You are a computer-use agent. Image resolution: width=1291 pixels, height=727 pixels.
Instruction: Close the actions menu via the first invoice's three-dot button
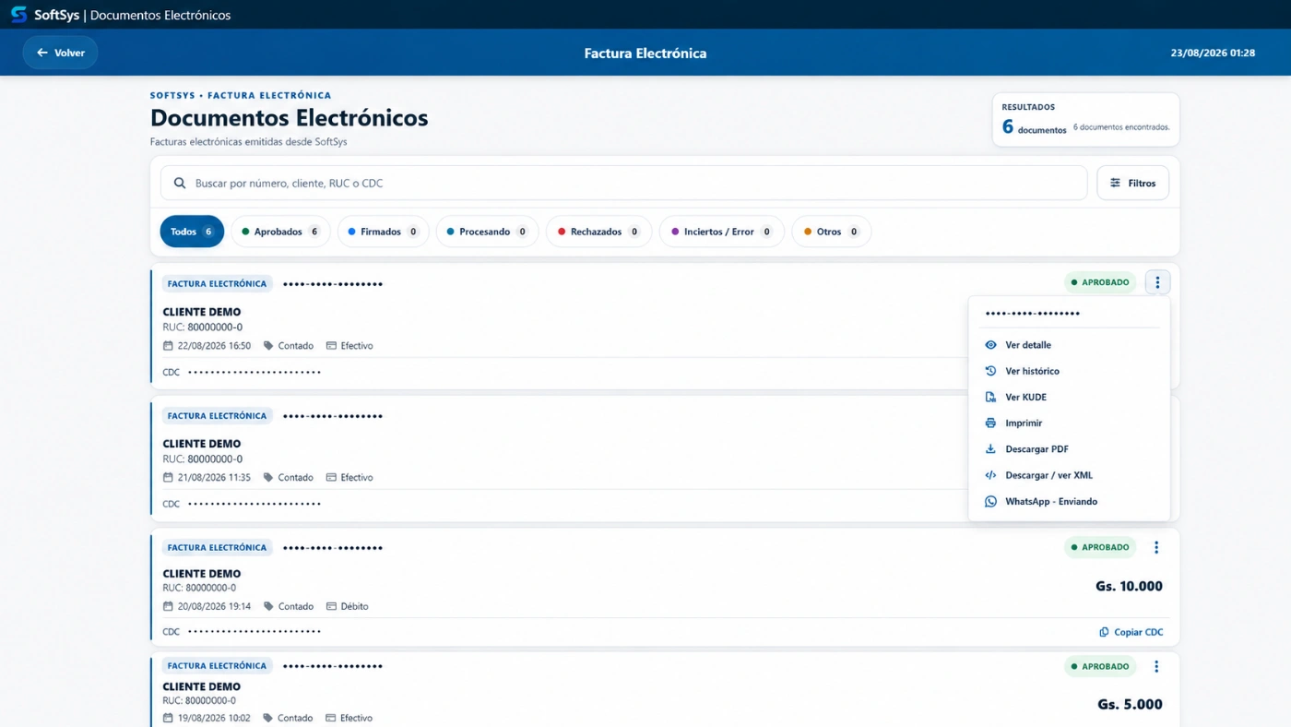1157,282
